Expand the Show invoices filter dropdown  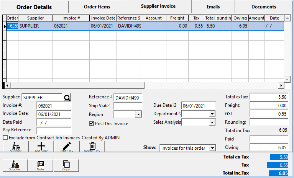[212, 148]
